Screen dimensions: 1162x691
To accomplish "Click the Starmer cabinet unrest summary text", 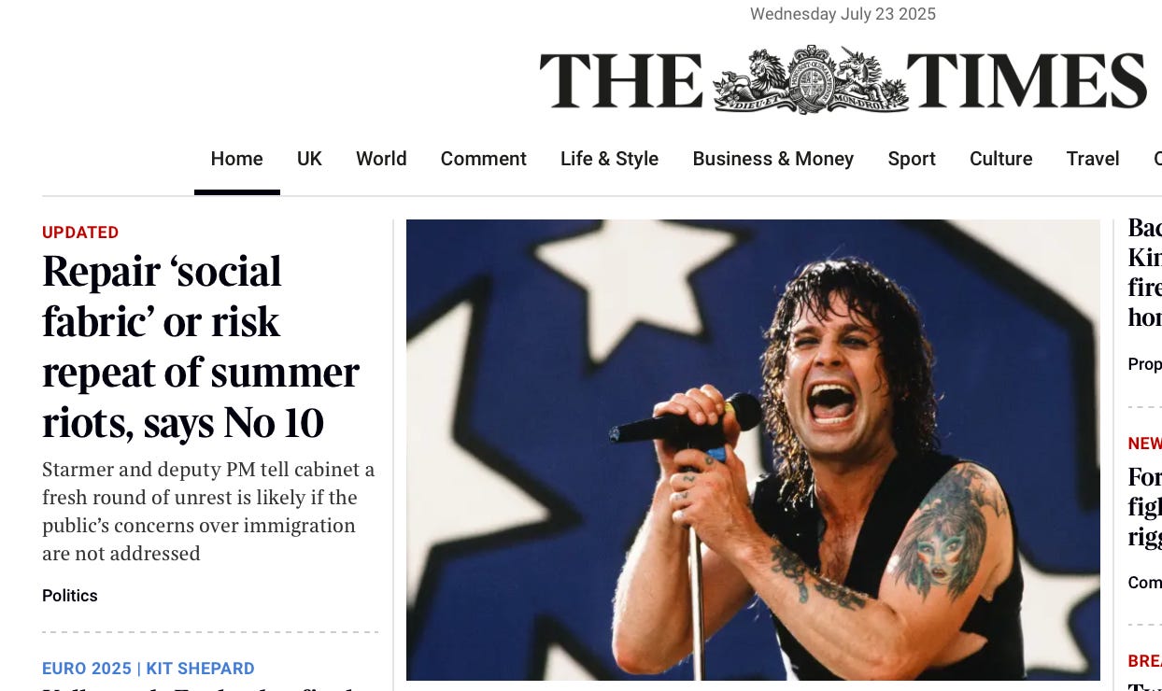I will point(208,512).
